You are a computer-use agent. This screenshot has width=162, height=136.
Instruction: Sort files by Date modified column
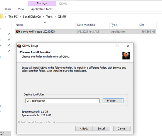(86, 25)
